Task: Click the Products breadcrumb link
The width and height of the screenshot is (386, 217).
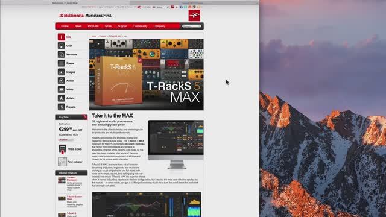Action: coord(103,36)
